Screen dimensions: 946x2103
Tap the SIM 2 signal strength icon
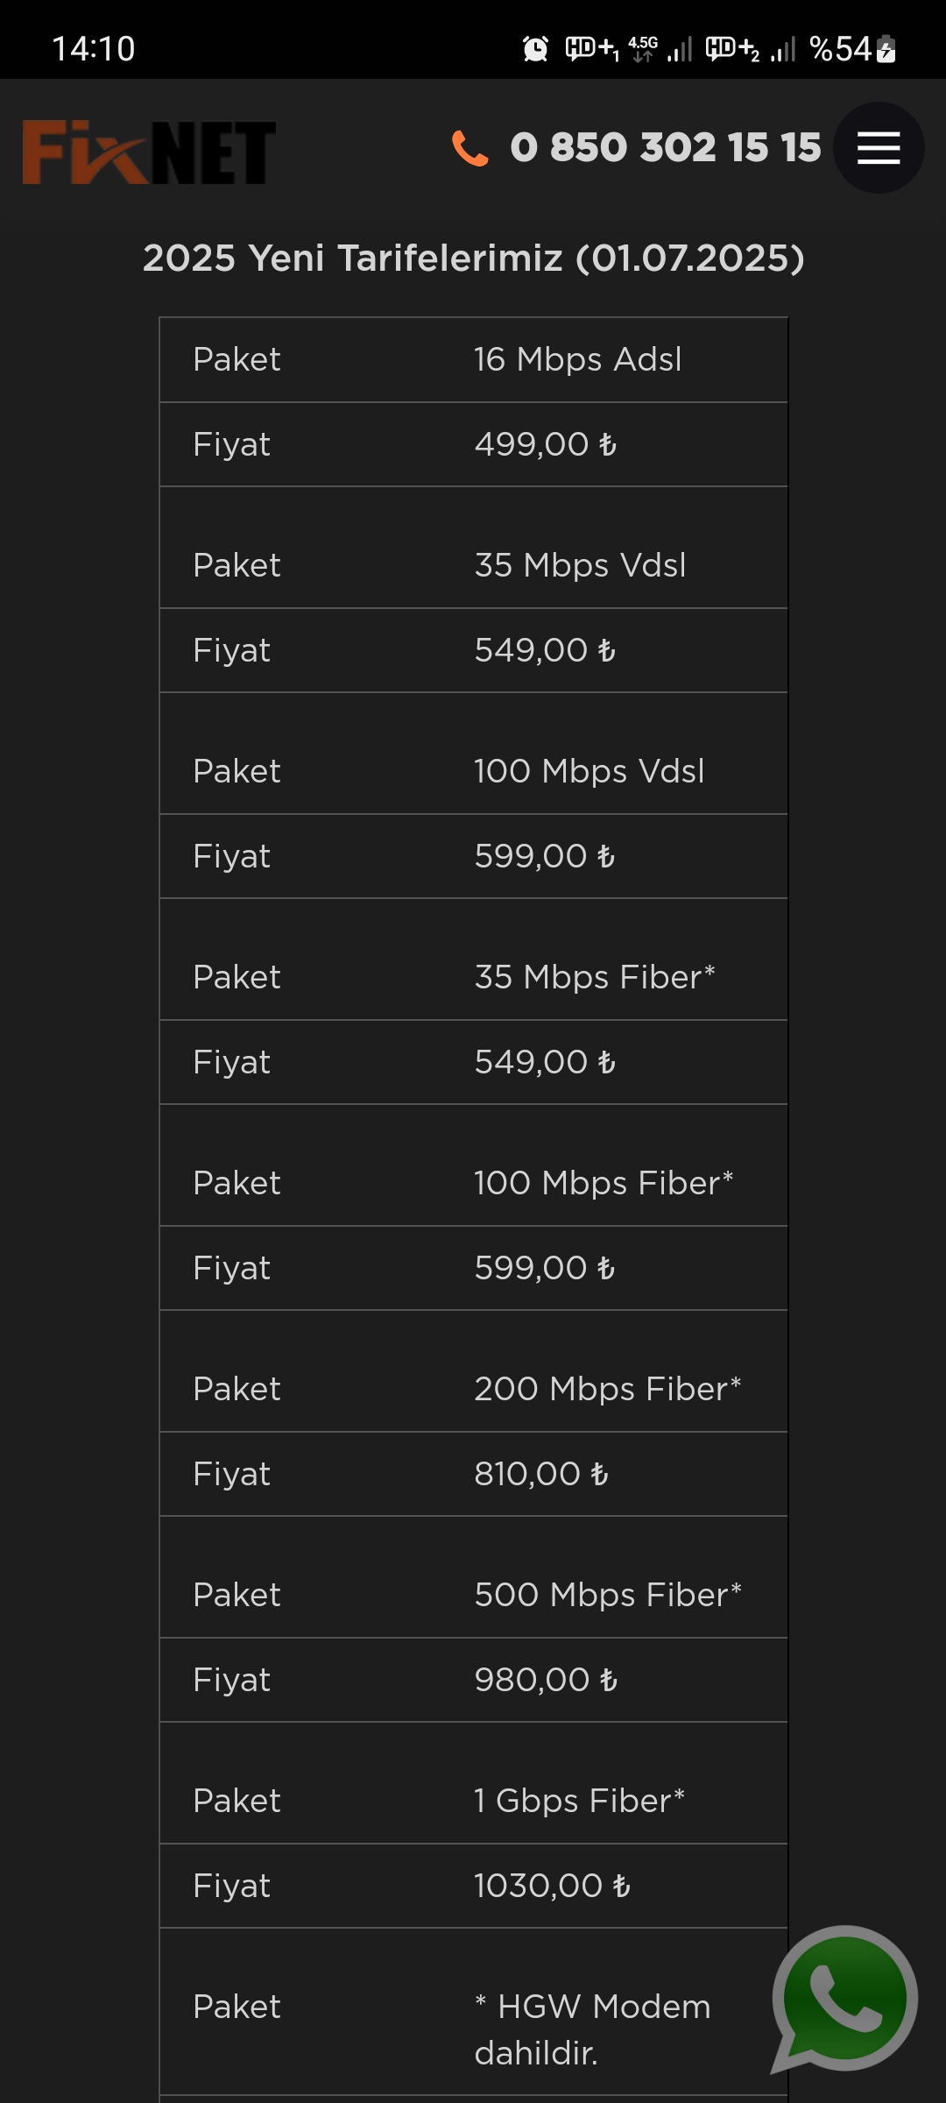pos(783,49)
